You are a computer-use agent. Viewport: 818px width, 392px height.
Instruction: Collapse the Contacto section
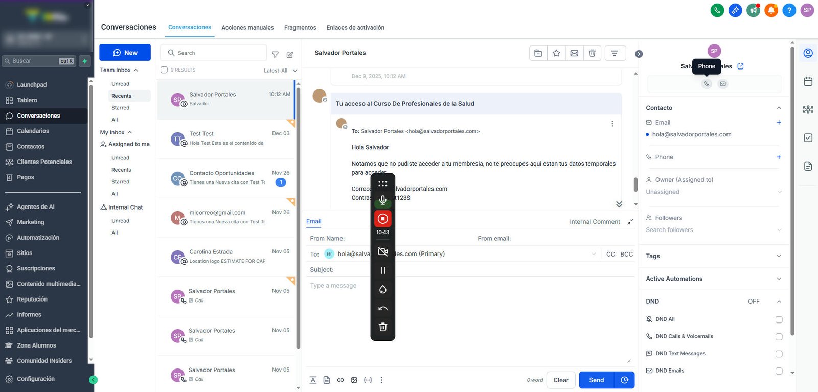779,108
